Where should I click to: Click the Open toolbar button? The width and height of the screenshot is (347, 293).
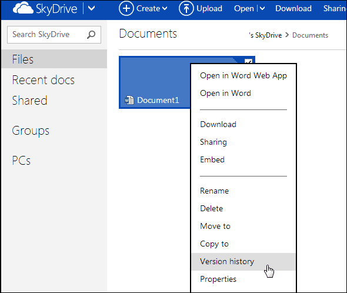(244, 9)
